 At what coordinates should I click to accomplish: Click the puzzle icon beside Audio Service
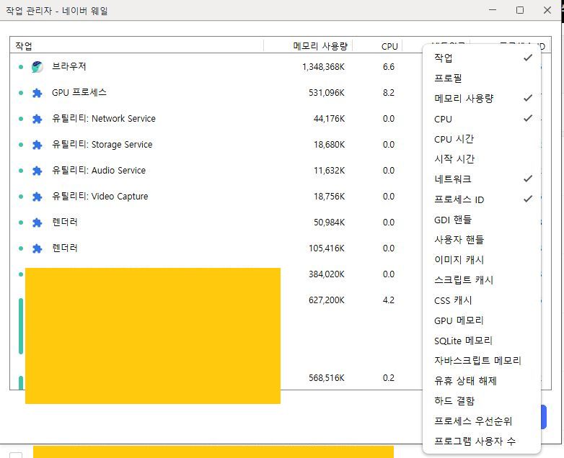(x=37, y=171)
